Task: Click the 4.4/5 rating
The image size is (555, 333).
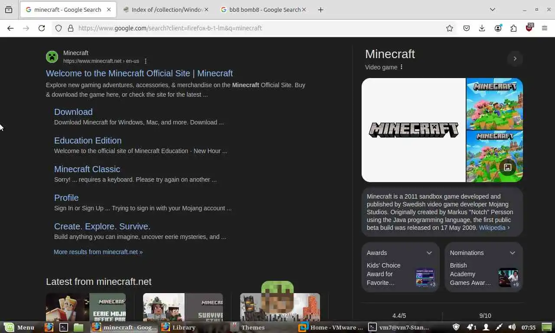Action: [399, 316]
